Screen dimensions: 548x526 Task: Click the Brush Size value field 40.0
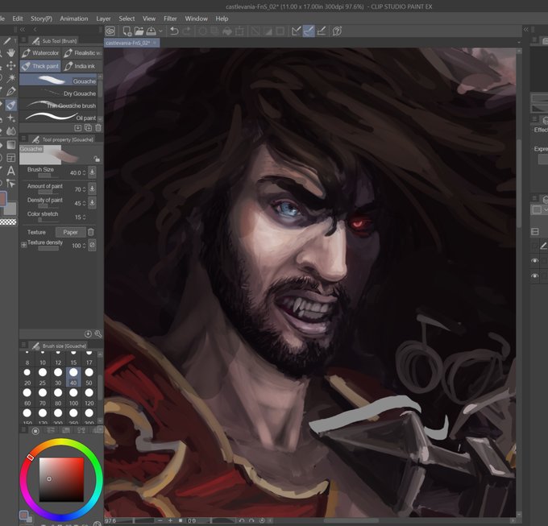coord(76,172)
